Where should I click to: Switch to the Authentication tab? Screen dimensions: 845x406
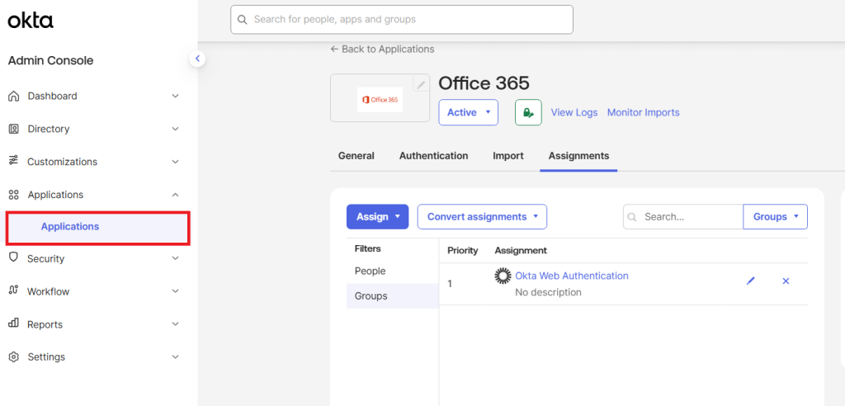[x=433, y=156]
